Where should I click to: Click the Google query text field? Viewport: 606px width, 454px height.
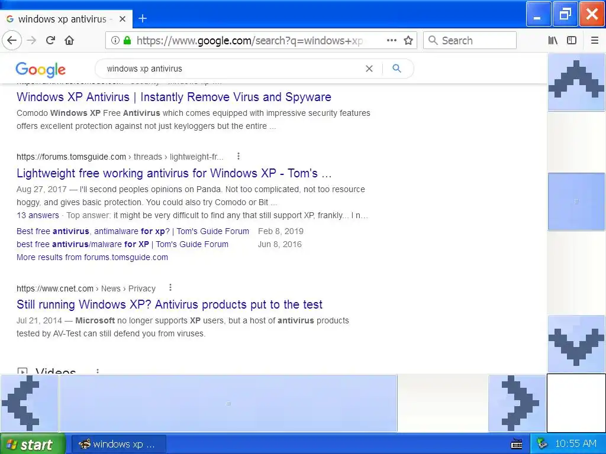pyautogui.click(x=232, y=69)
